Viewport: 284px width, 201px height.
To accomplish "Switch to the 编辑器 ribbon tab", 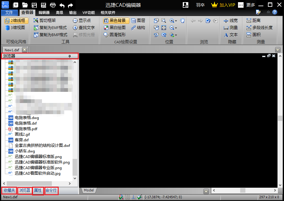I will (x=44, y=12).
